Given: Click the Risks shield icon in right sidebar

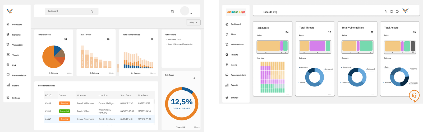Looking at the screenshot, I should click(227, 34).
